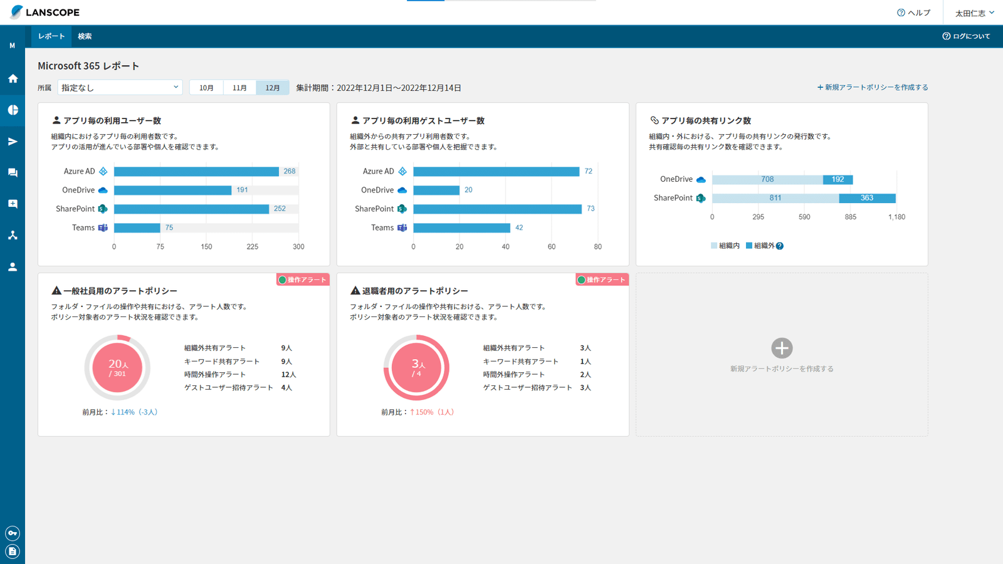The image size is (1003, 564).
Task: Click the M icon atop the sidebar
Action: [x=13, y=46]
